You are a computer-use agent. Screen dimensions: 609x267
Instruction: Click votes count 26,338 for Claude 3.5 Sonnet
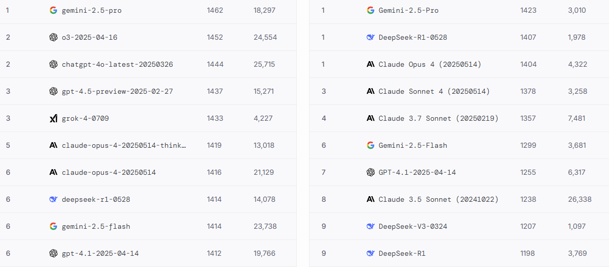(x=579, y=199)
